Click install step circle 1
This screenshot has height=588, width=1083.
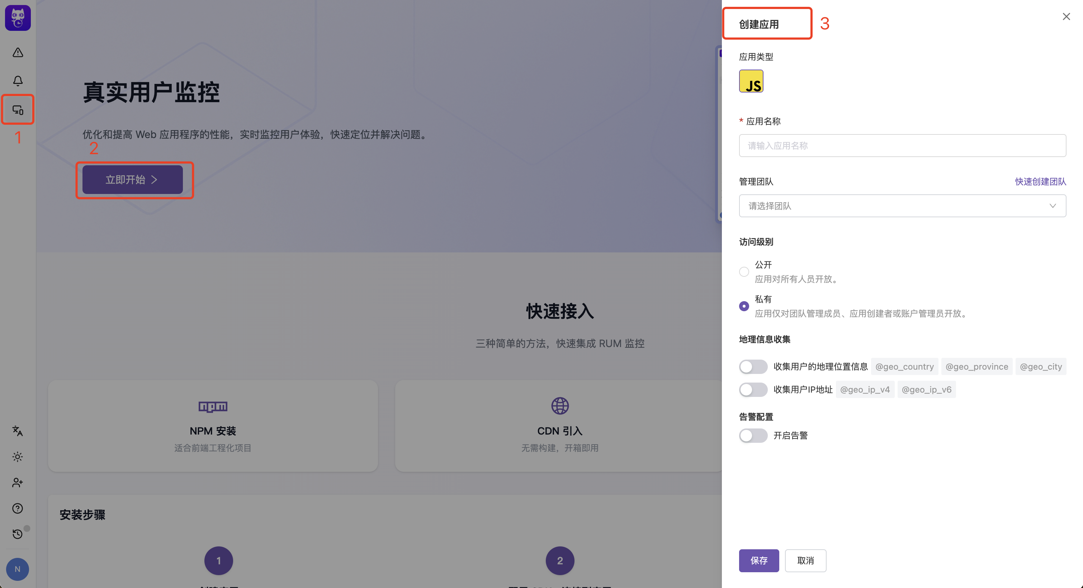[x=219, y=560]
